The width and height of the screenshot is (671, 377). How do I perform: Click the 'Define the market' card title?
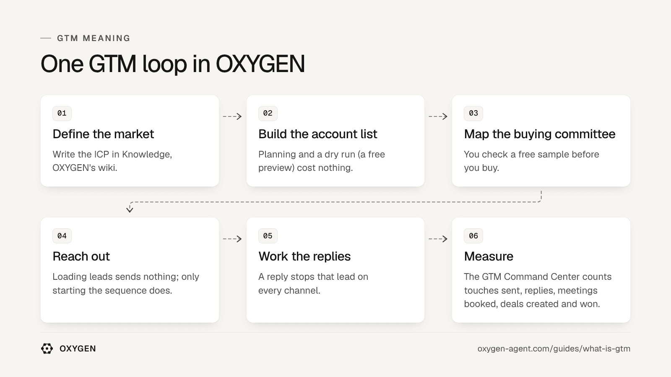click(103, 134)
